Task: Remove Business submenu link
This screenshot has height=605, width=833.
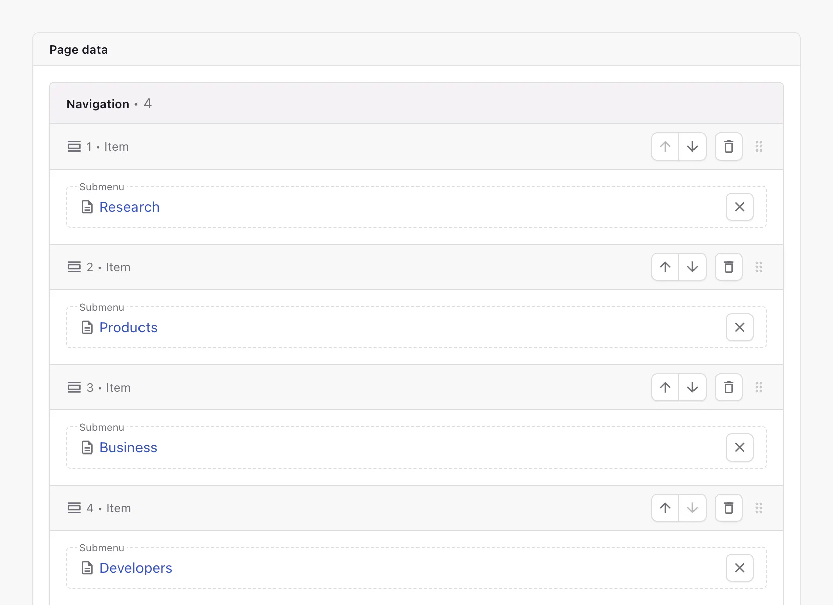Action: click(x=740, y=447)
